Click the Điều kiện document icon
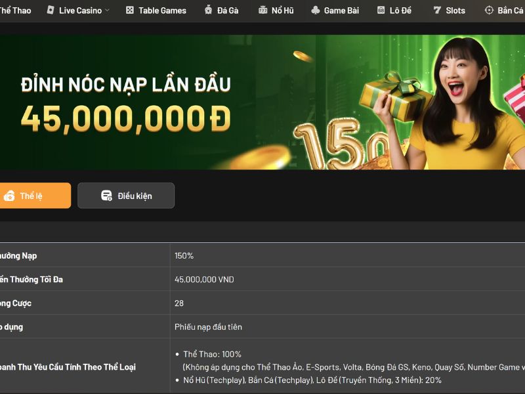Viewport: 525px width, 394px height. point(106,196)
